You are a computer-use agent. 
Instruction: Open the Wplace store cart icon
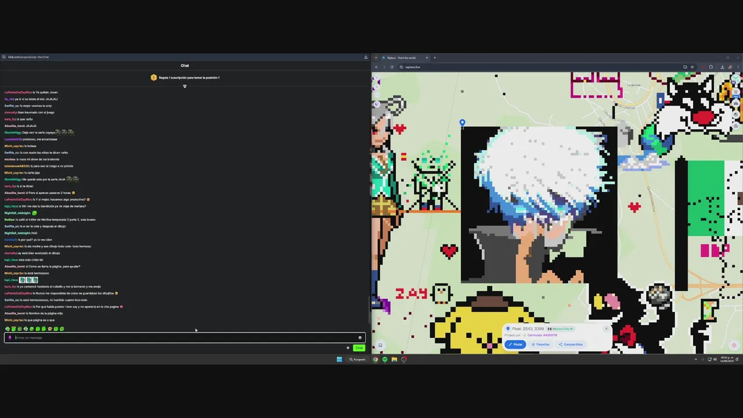[736, 92]
